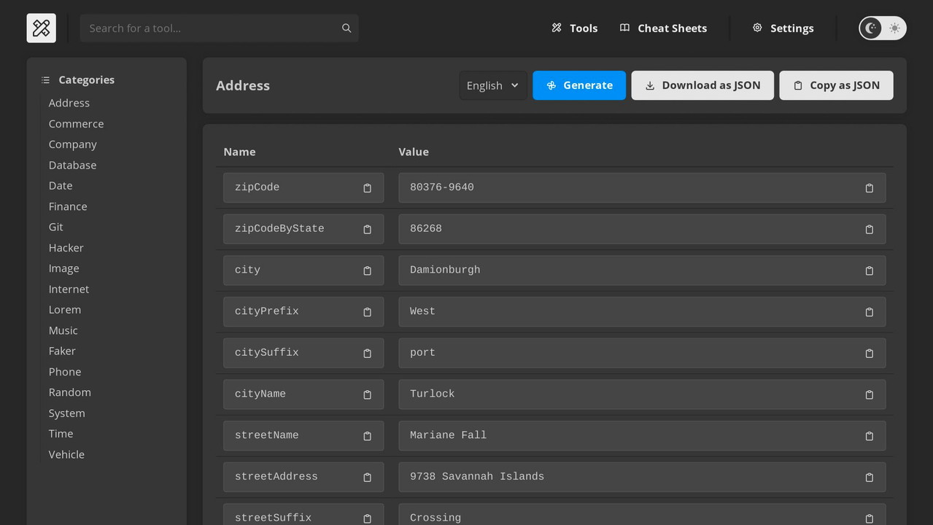The width and height of the screenshot is (933, 525).
Task: Copy the streetAddress value 9738 Savannah Islands
Action: point(869,478)
